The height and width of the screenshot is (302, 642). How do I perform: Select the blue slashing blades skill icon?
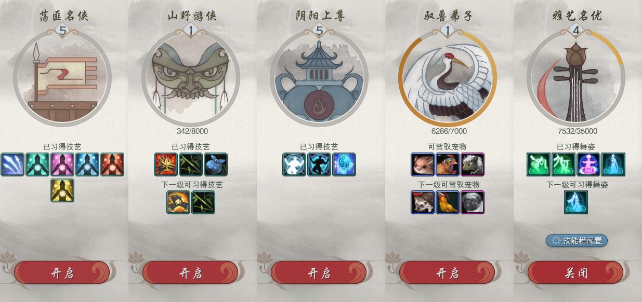coord(12,164)
